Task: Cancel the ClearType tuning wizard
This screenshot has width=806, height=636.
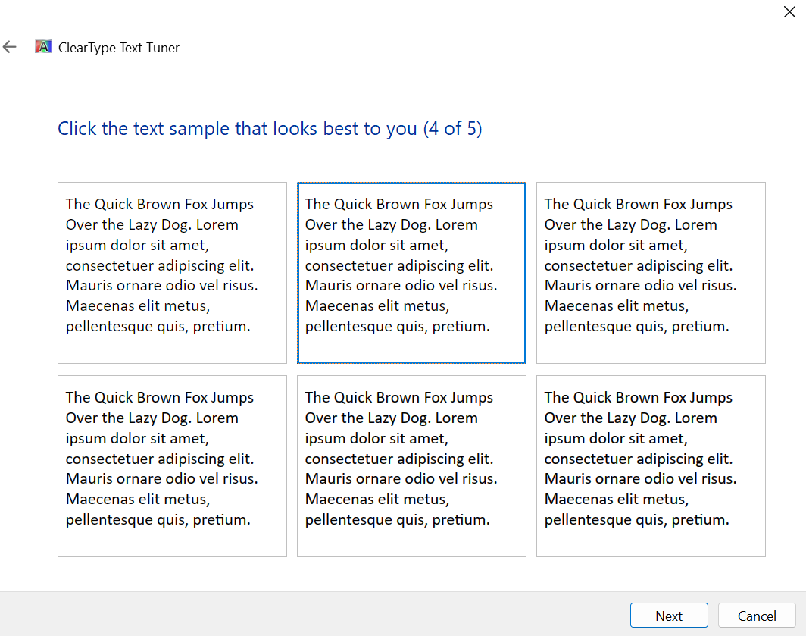Action: click(x=756, y=616)
